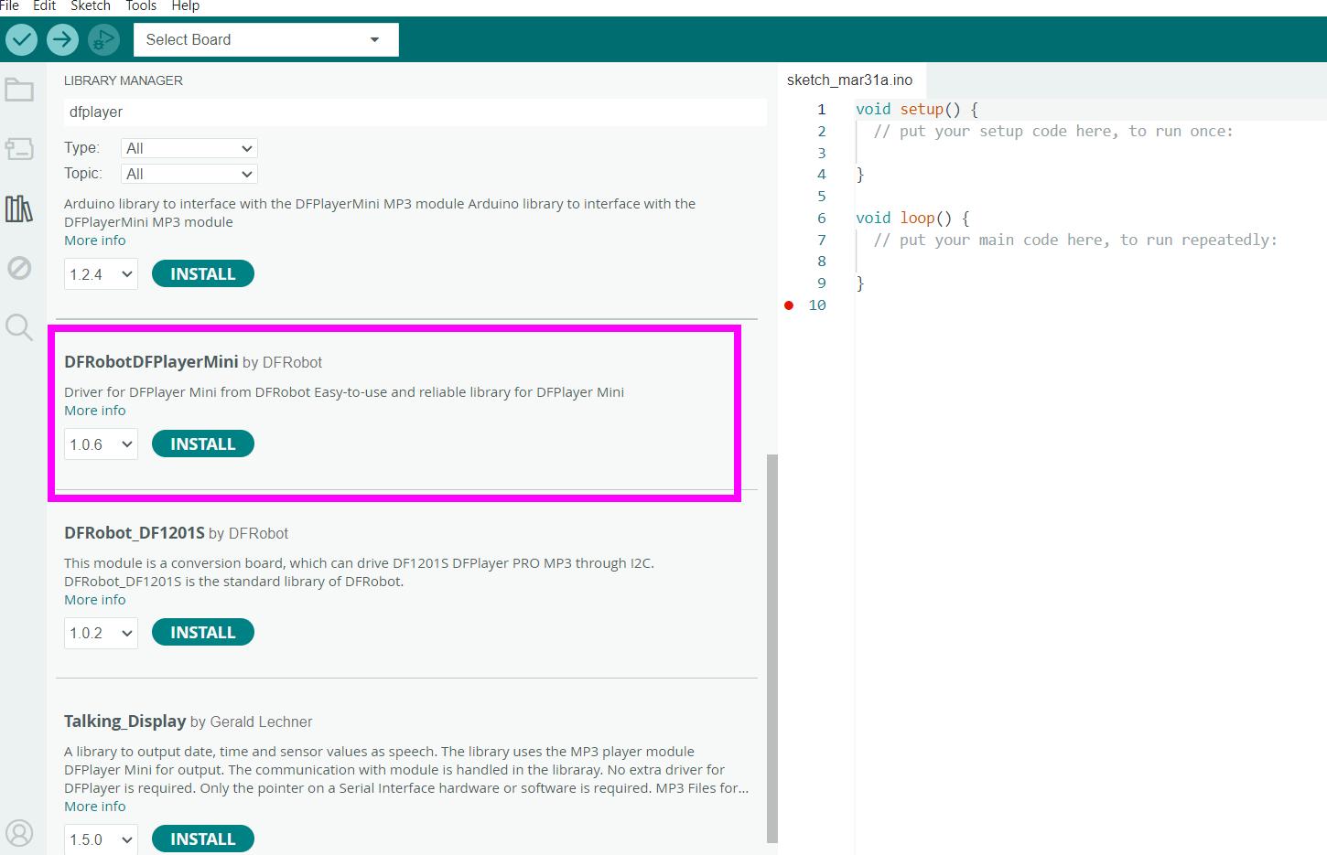1327x855 pixels.
Task: Select the Library Manager books icon
Action: click(x=19, y=208)
